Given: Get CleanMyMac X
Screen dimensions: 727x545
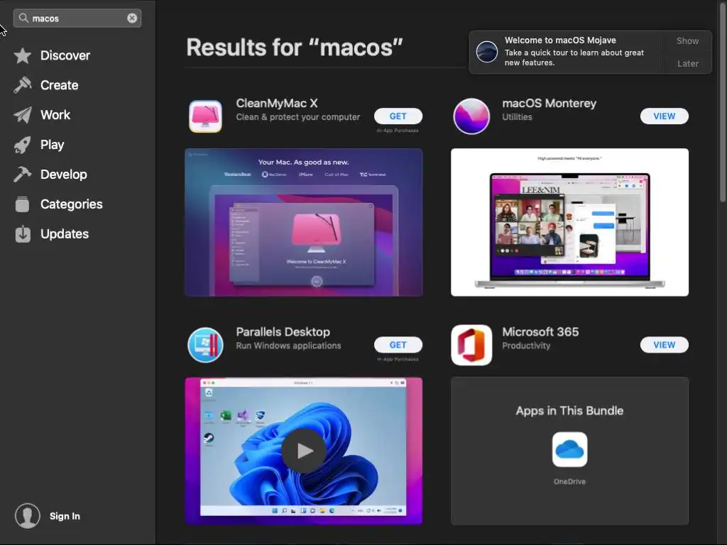Looking at the screenshot, I should 398,116.
